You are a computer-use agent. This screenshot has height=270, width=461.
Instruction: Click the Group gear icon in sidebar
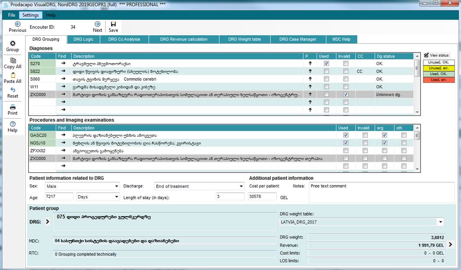pyautogui.click(x=13, y=43)
